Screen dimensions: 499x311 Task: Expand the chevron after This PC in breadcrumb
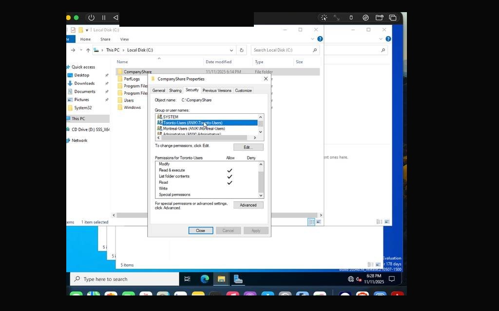(x=123, y=50)
